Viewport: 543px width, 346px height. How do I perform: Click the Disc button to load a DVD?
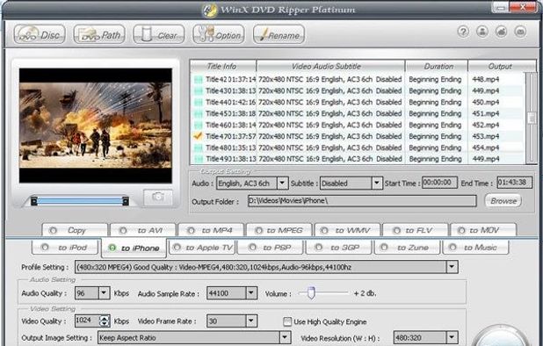(40, 34)
